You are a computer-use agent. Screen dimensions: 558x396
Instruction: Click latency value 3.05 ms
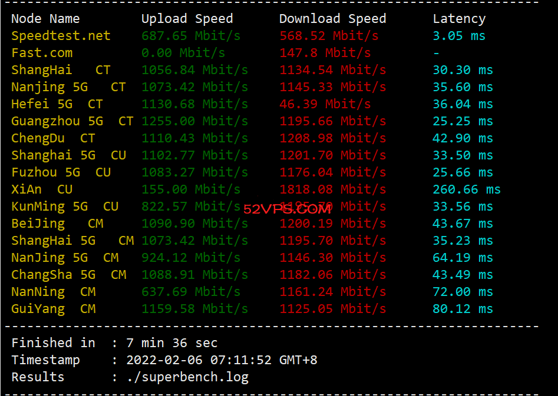tap(459, 36)
